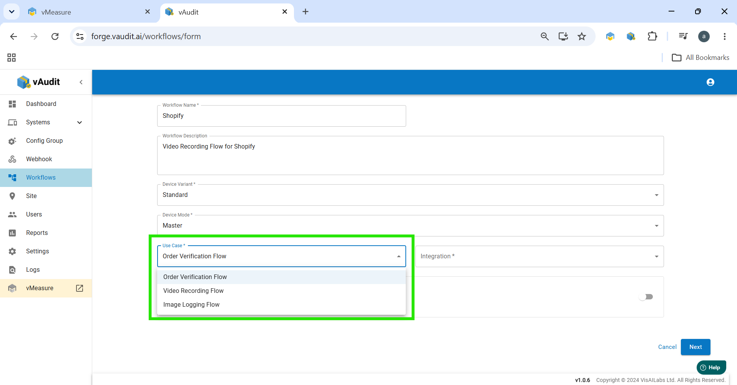The image size is (737, 385).
Task: Open the Chrome profile avatar button
Action: click(704, 36)
